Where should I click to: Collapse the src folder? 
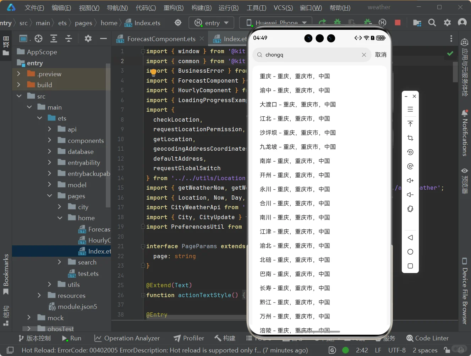coord(19,96)
